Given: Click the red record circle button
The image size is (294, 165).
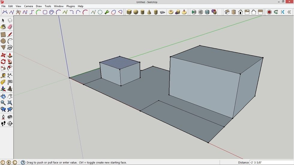Looking at the screenshot, I should coord(269,12).
